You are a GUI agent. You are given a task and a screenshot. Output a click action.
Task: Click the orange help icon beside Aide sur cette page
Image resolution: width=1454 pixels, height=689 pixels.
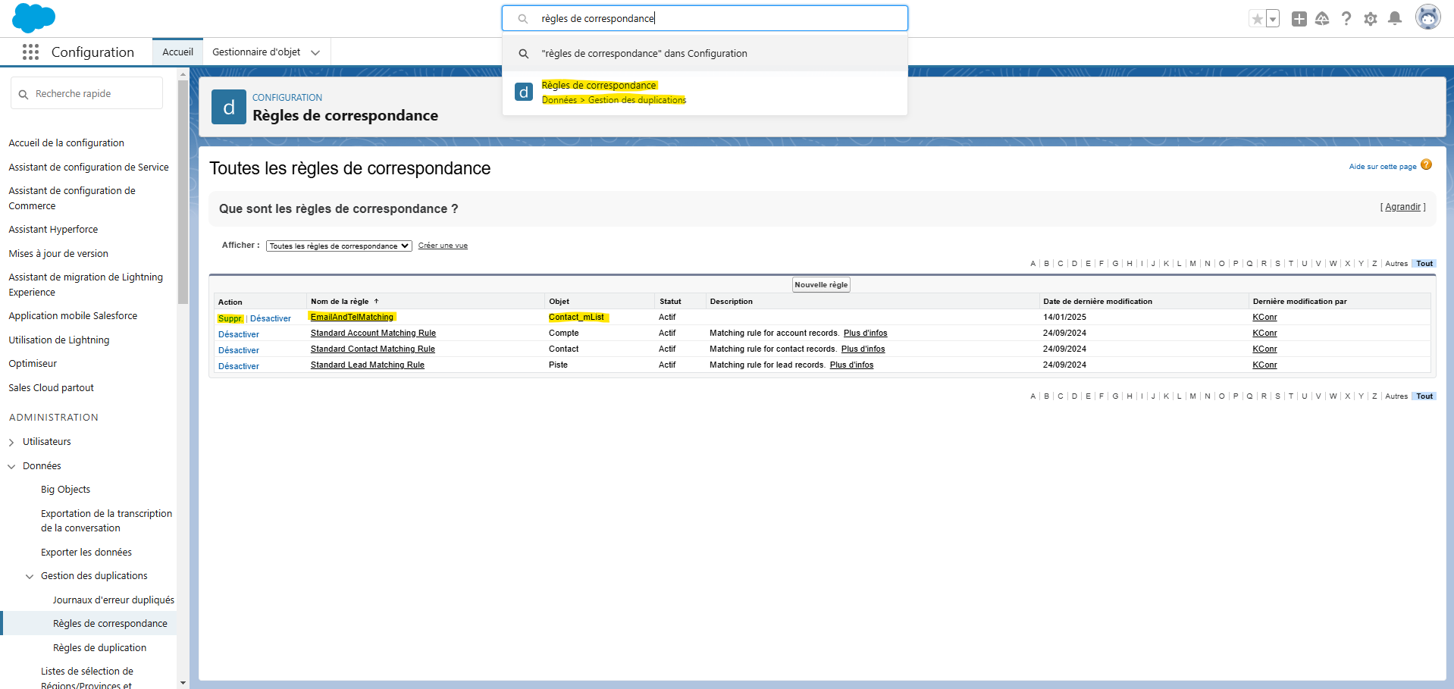[x=1427, y=164]
